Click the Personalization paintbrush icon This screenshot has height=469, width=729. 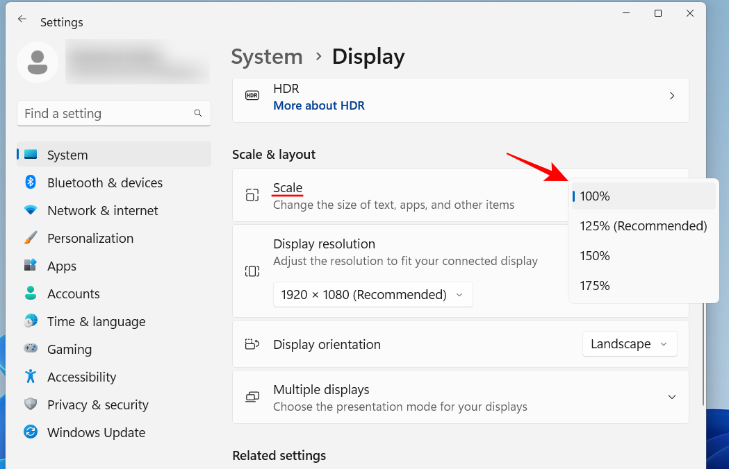pyautogui.click(x=31, y=238)
